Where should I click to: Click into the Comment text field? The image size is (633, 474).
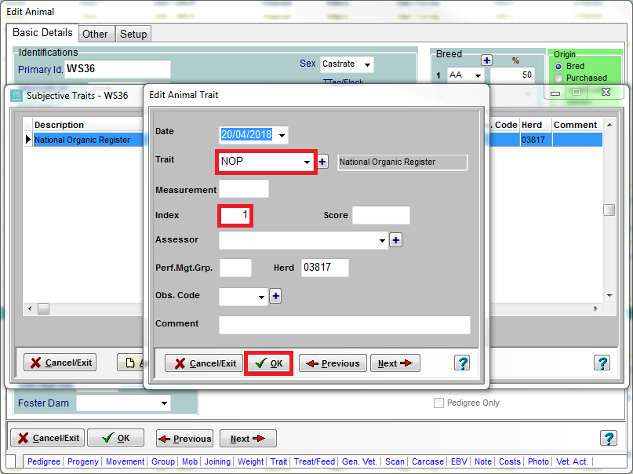[x=344, y=325]
